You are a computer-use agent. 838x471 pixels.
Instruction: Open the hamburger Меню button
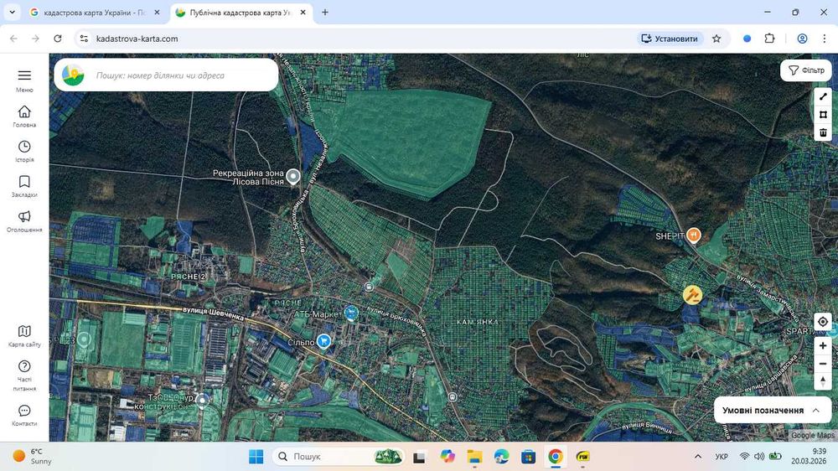(24, 80)
